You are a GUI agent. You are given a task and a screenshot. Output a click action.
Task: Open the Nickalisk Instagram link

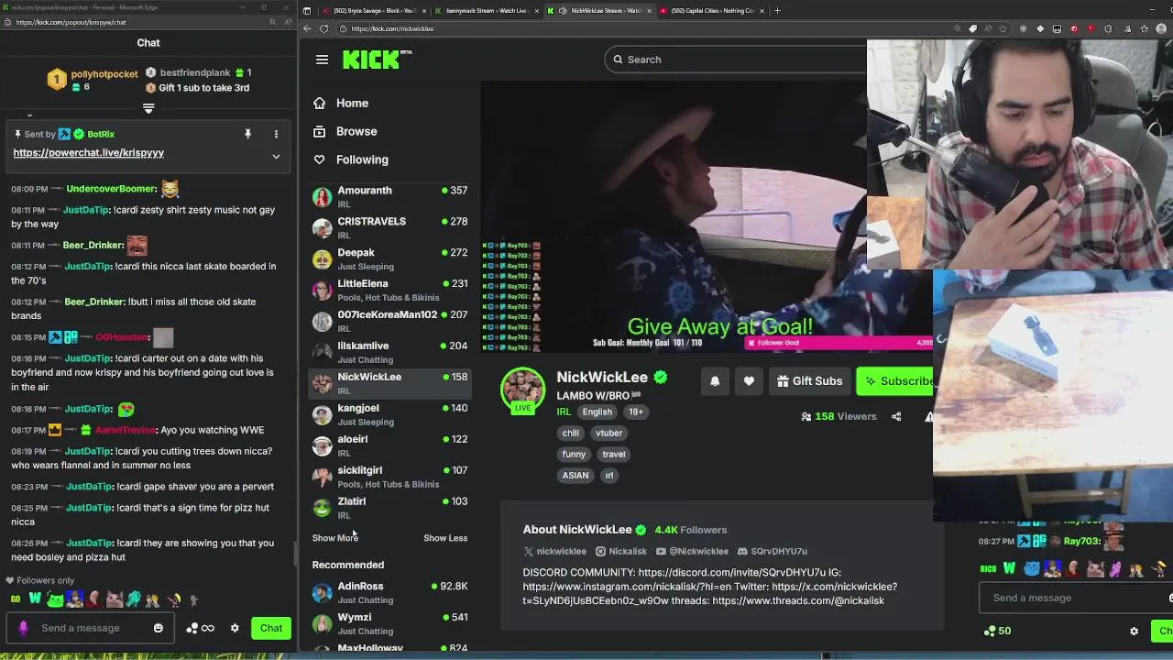pos(621,551)
